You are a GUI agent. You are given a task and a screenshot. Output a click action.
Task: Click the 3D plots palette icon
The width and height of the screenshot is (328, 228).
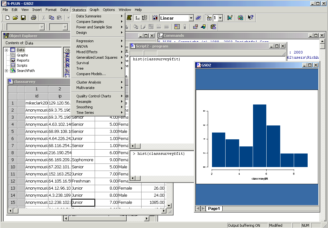(x=198, y=18)
